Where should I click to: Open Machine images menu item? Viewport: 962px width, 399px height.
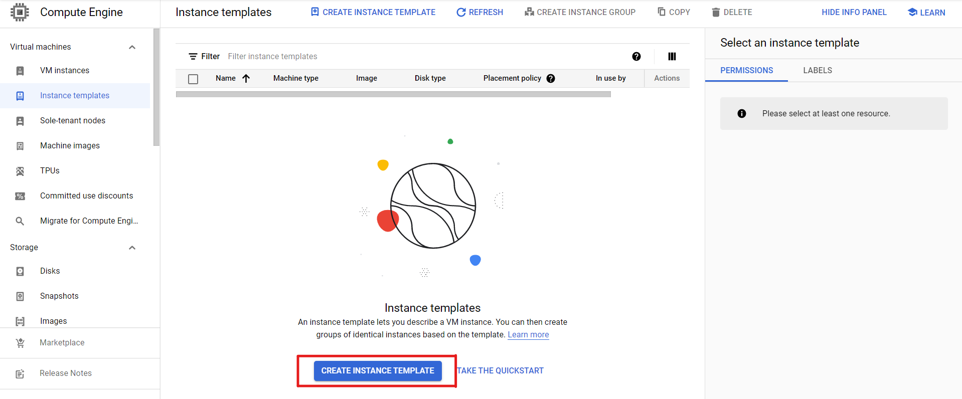tap(70, 146)
